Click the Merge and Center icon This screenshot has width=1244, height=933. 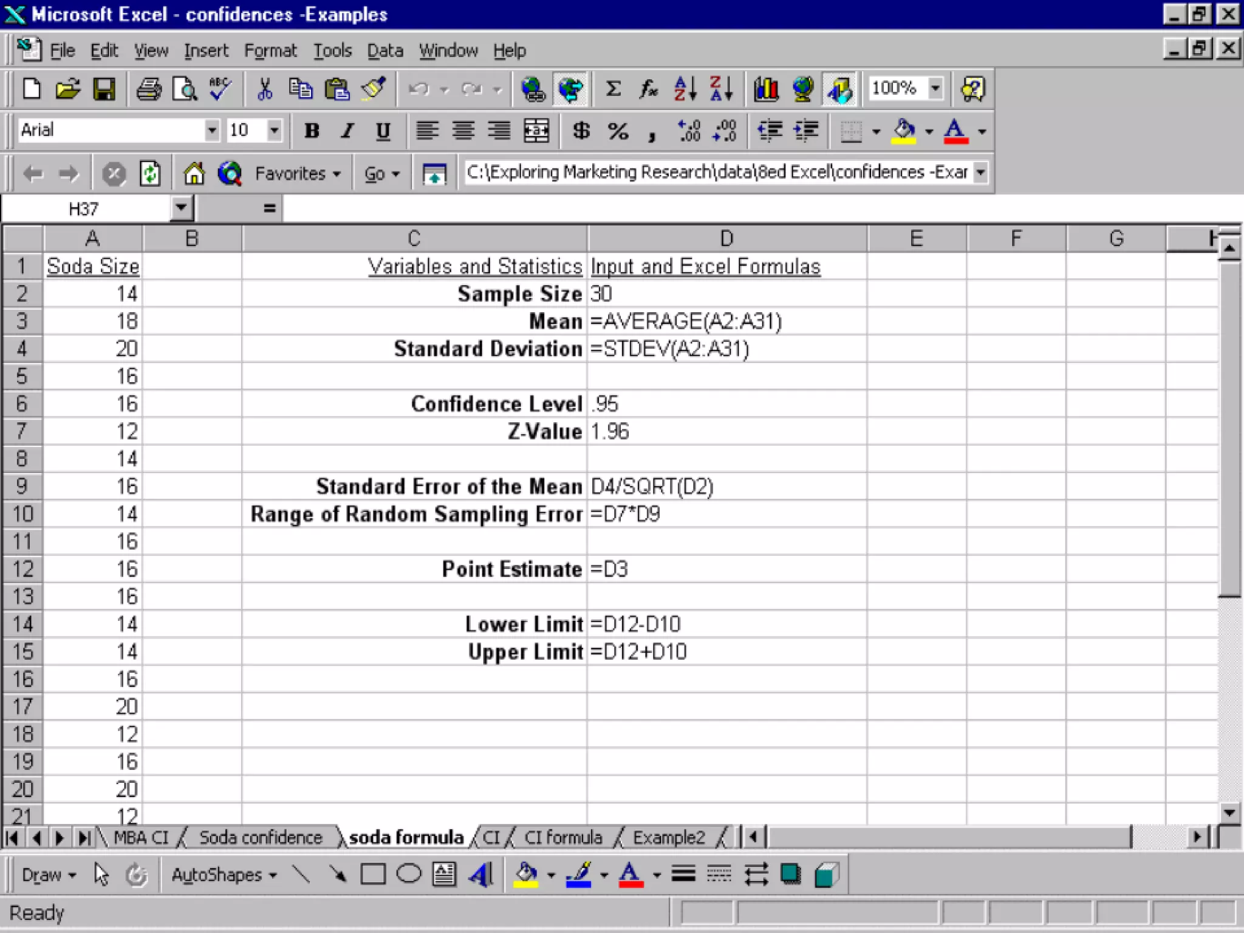click(x=536, y=131)
